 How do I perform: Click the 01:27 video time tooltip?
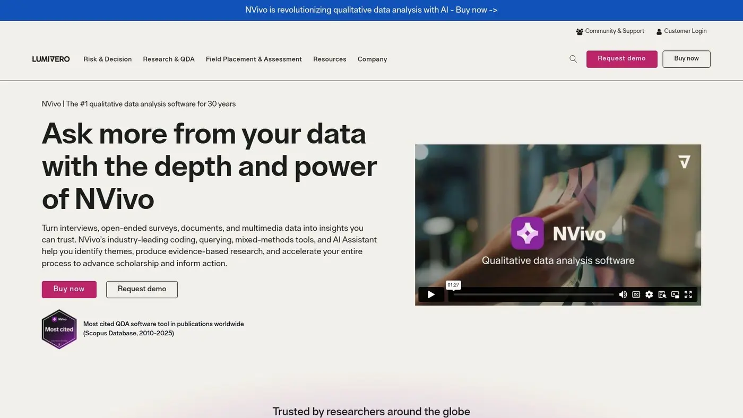click(x=453, y=285)
